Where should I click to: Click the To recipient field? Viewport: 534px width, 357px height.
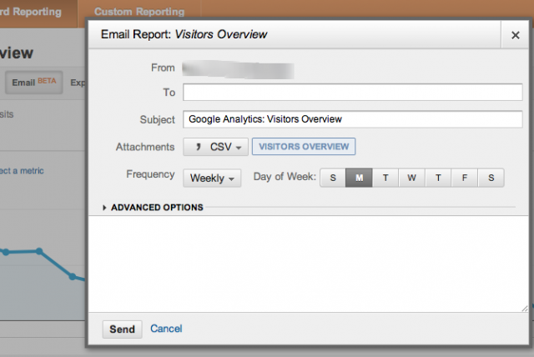coord(352,93)
